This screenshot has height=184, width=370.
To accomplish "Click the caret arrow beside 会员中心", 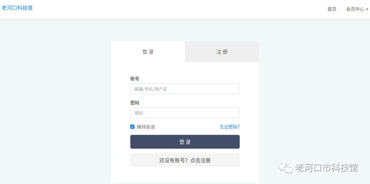I will pyautogui.click(x=367, y=10).
